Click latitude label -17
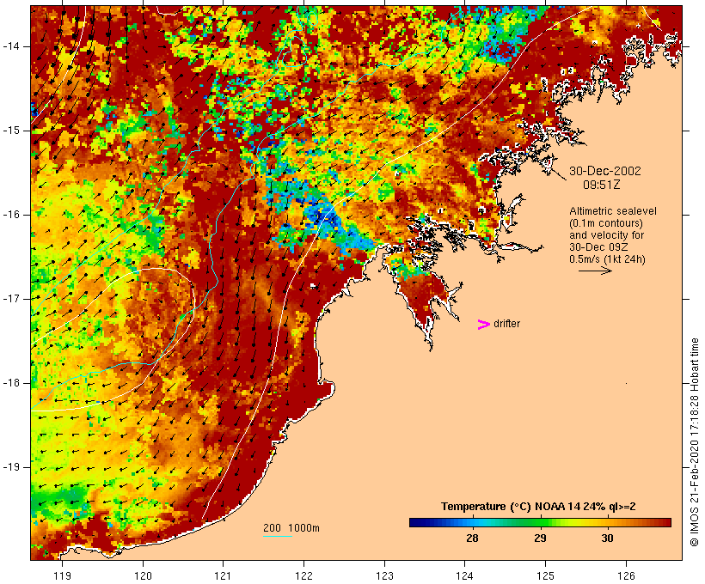 (10, 299)
